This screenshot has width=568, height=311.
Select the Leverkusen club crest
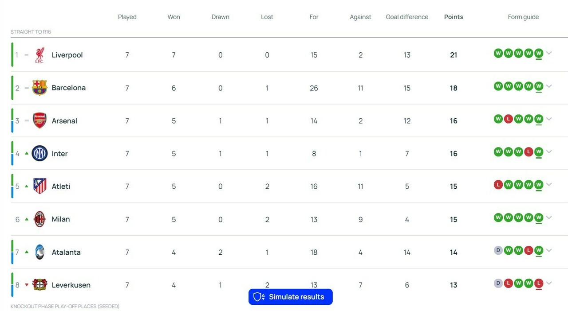(x=39, y=285)
